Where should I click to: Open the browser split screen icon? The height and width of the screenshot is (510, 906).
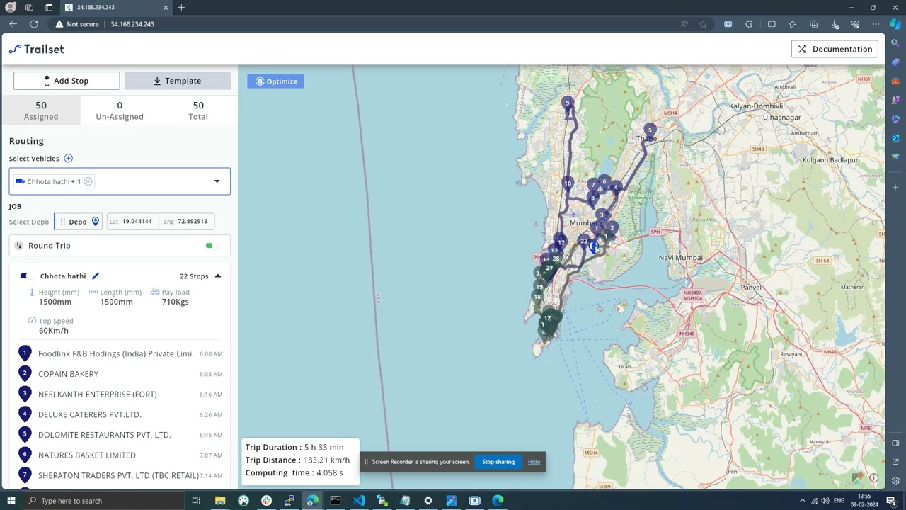pyautogui.click(x=772, y=24)
